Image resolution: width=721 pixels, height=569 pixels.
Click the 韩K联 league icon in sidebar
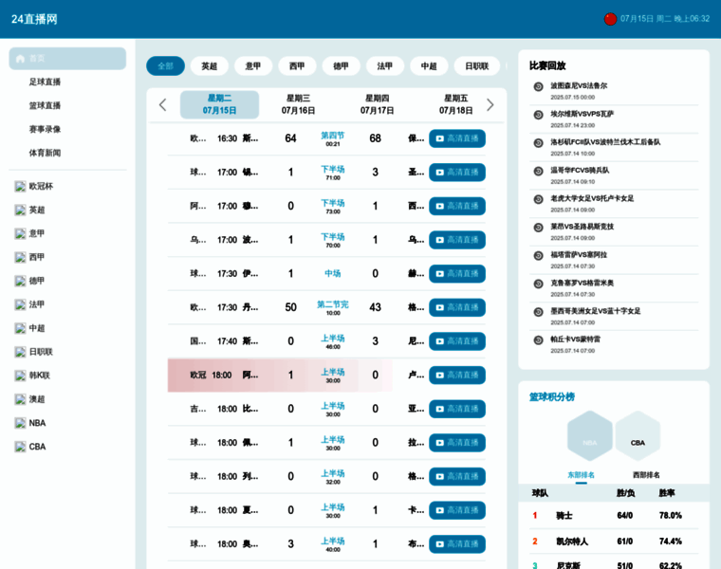20,376
